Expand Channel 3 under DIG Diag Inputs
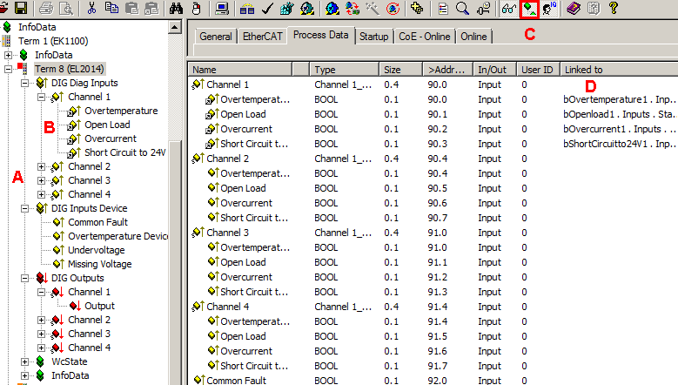The image size is (678, 385). (x=42, y=180)
